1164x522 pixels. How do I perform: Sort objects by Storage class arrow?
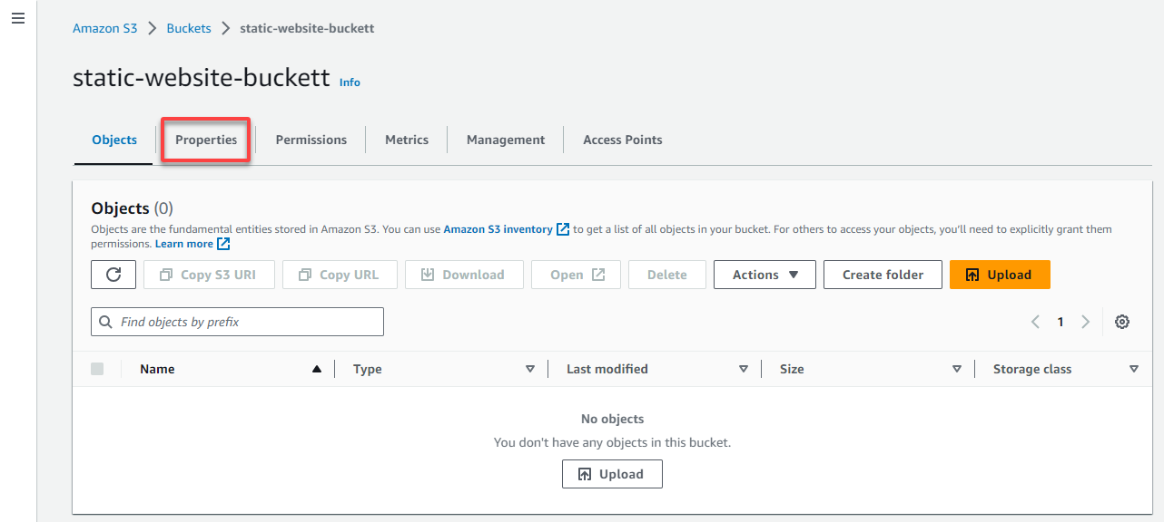click(1134, 369)
